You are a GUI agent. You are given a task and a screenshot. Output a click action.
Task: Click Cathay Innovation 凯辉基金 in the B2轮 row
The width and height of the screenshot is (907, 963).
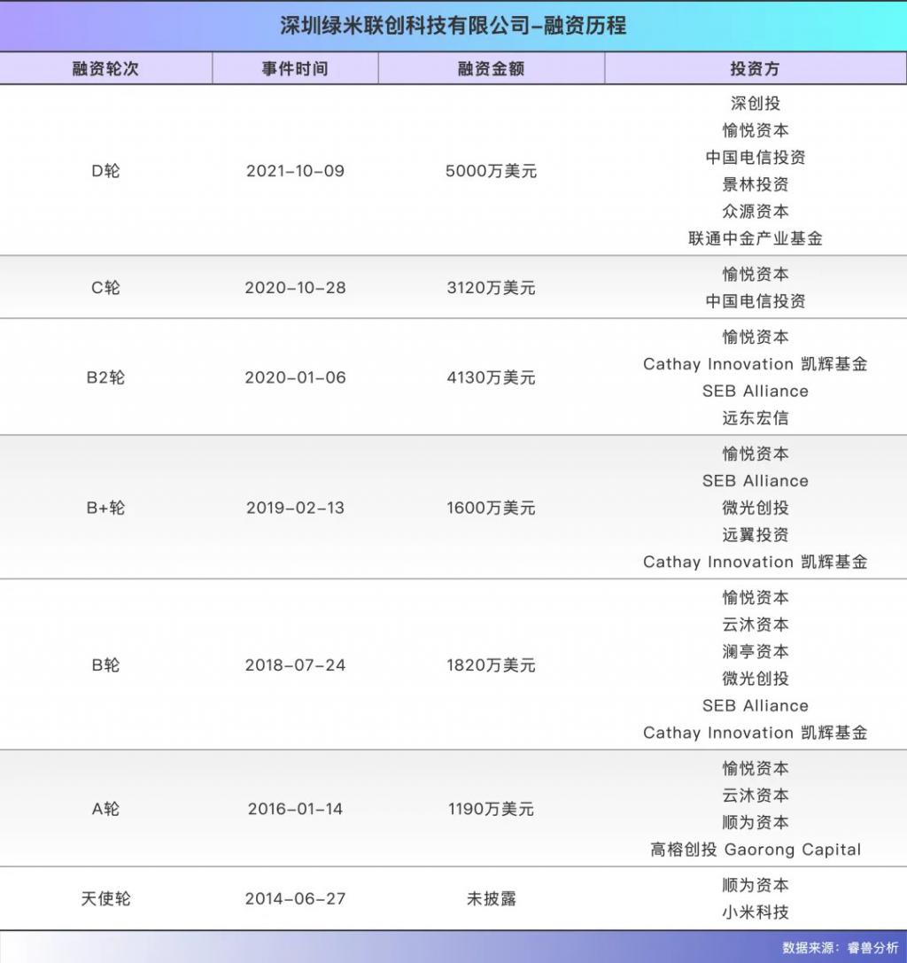pos(755,364)
